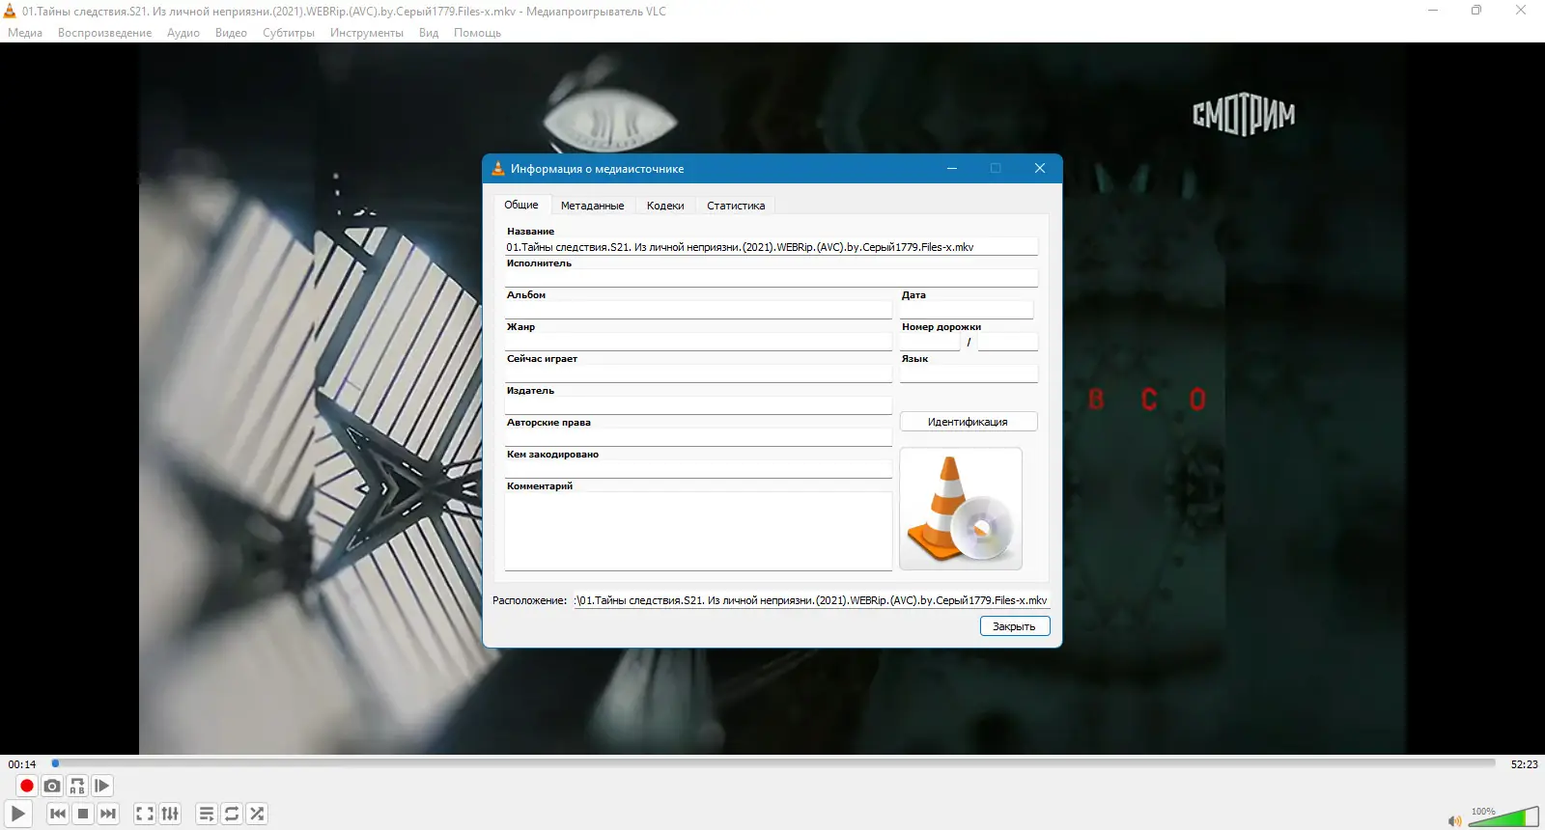Image resolution: width=1545 pixels, height=830 pixels.
Task: Switch to the Статистика tab
Action: coord(736,206)
